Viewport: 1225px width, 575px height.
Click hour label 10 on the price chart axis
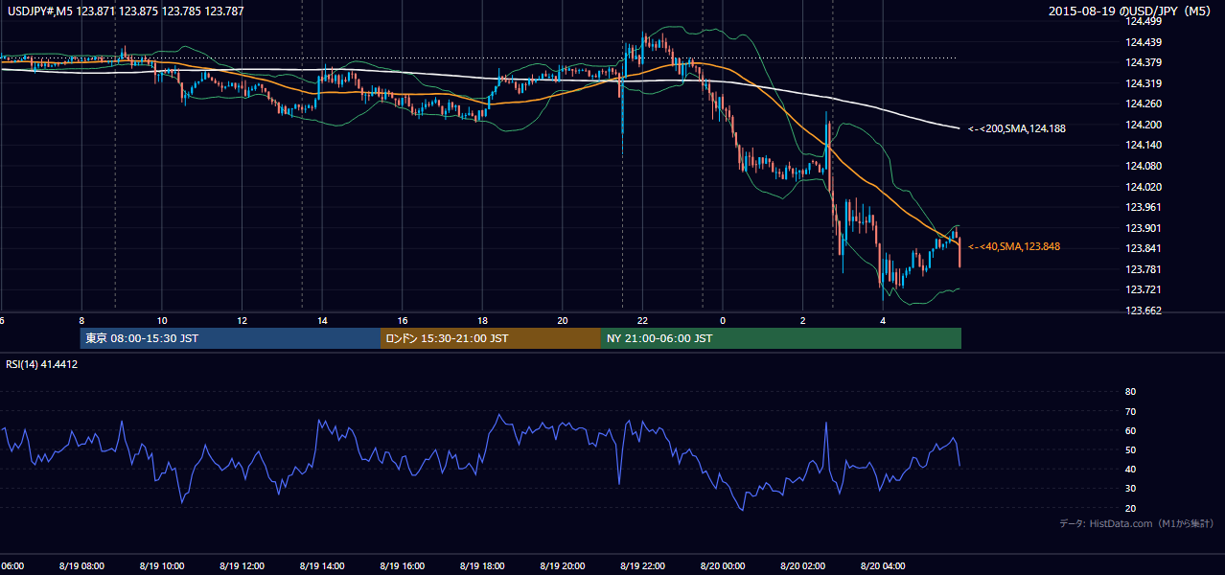[162, 320]
